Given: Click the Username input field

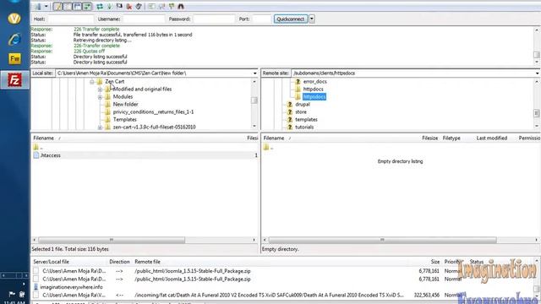Looking at the screenshot, I should click(x=144, y=19).
